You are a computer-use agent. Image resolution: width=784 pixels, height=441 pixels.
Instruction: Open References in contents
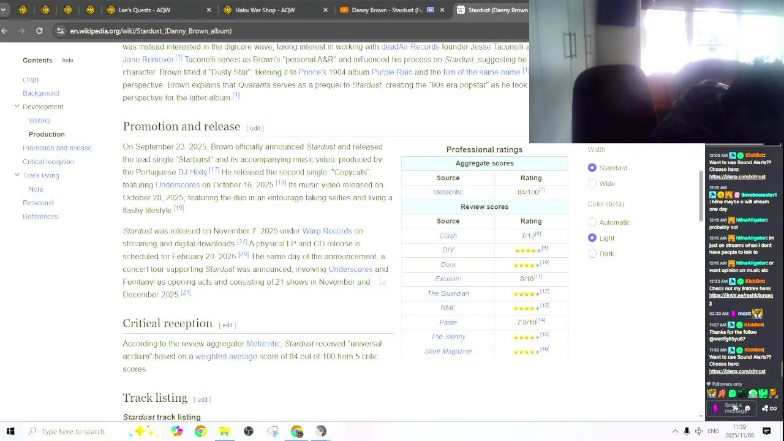(40, 217)
